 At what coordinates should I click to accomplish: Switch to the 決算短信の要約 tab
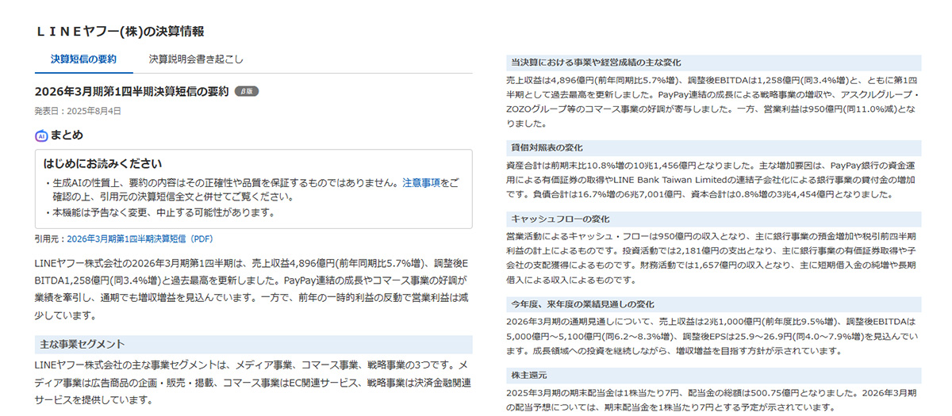pyautogui.click(x=83, y=59)
